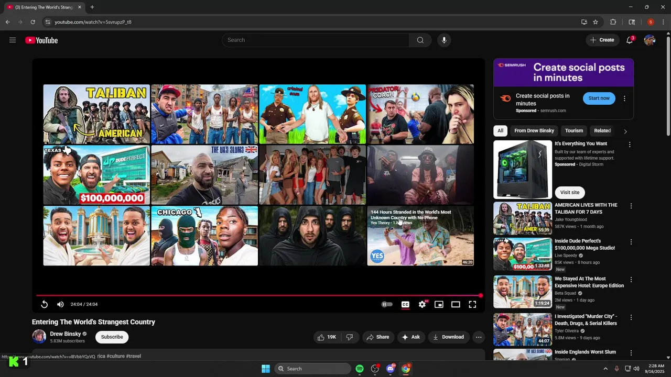671x377 pixels.
Task: Click the Chrome address bar URL
Action: point(93,22)
